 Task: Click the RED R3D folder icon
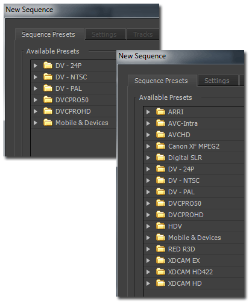[160, 248]
